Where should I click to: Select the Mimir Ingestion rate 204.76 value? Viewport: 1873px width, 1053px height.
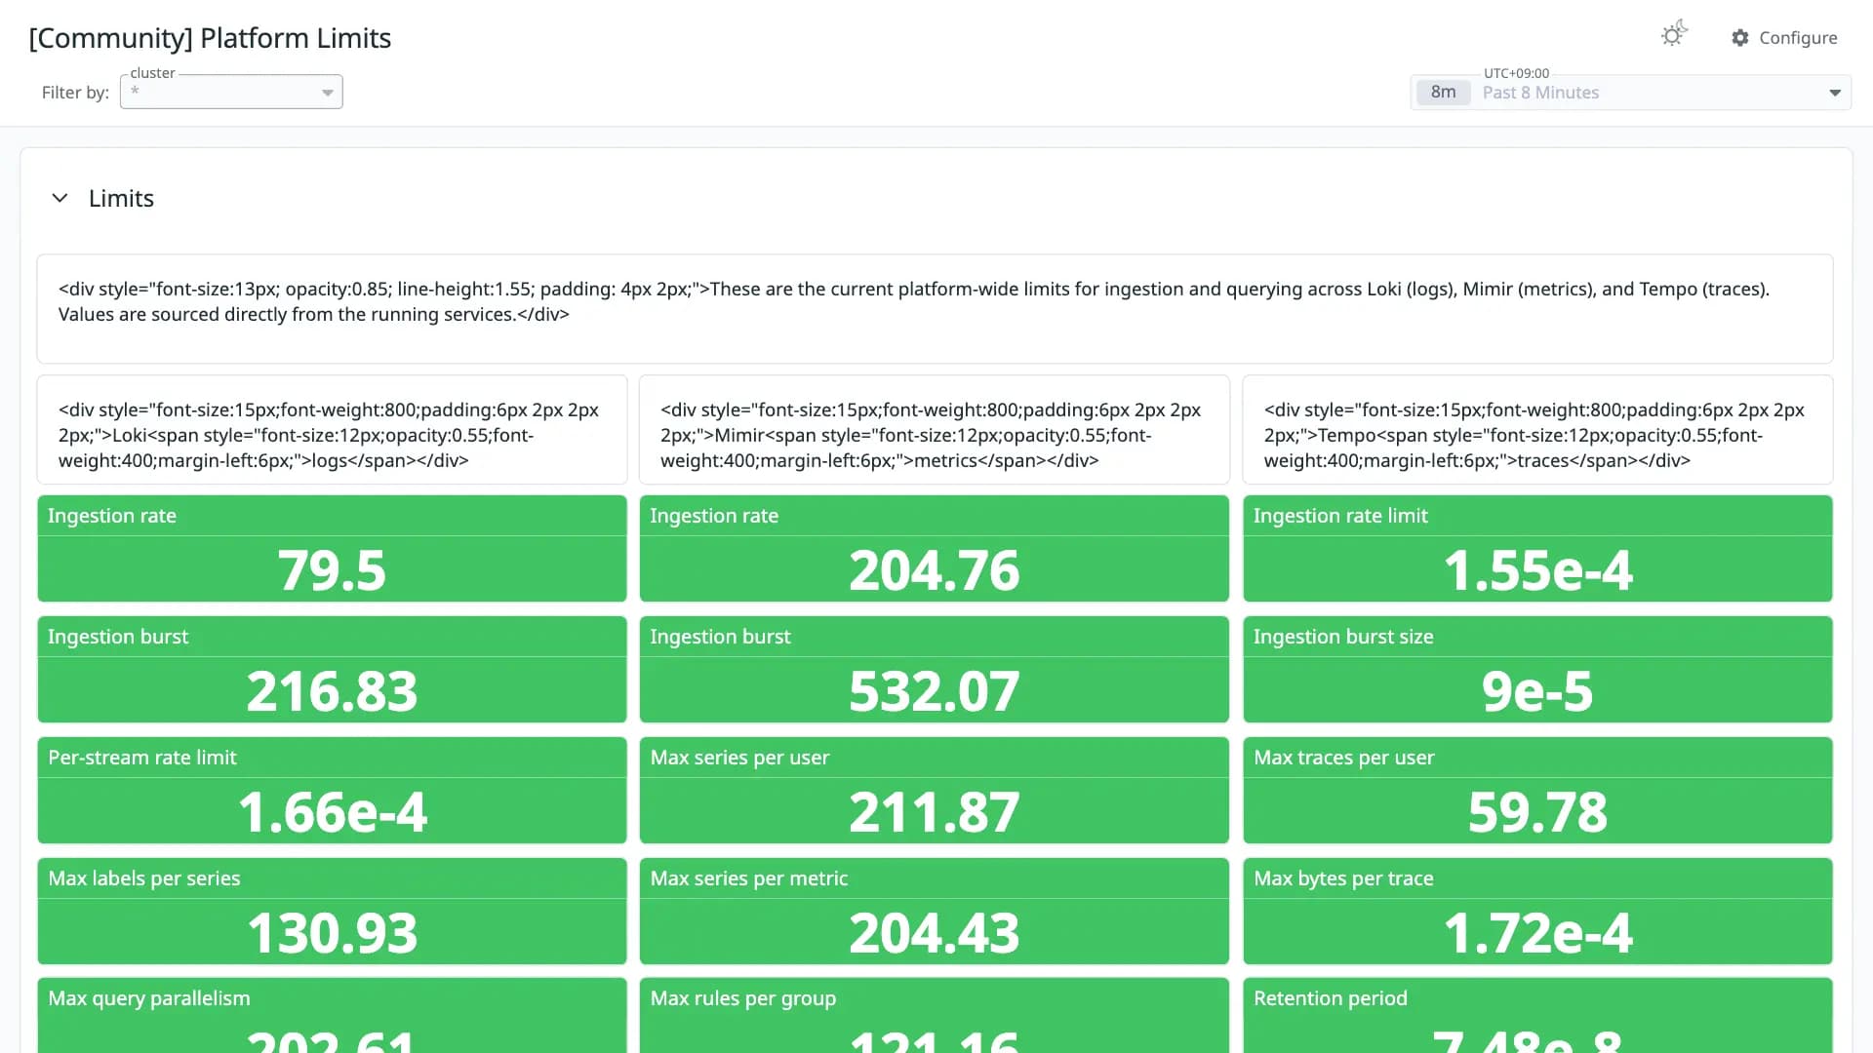pyautogui.click(x=934, y=570)
